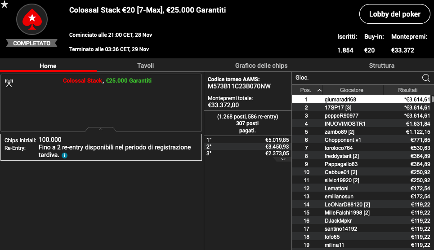Click the COMPLETATO status banner
This screenshot has width=434, height=250.
coord(32,44)
